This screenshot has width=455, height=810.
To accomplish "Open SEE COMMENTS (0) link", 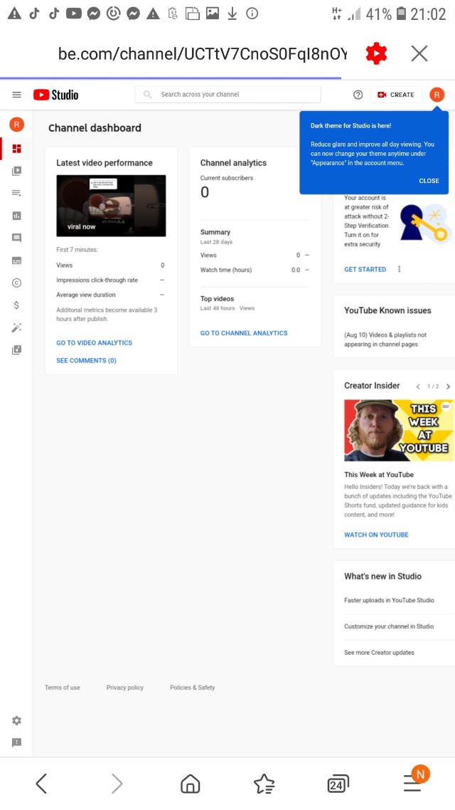I will [86, 361].
